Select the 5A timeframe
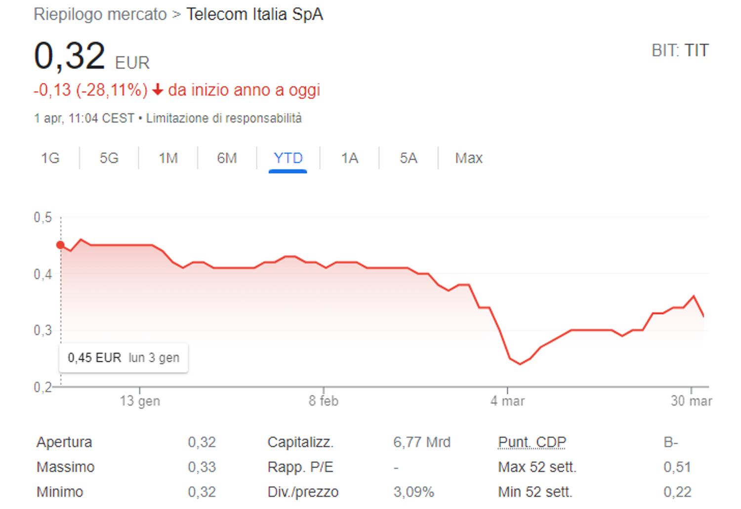 click(x=408, y=158)
